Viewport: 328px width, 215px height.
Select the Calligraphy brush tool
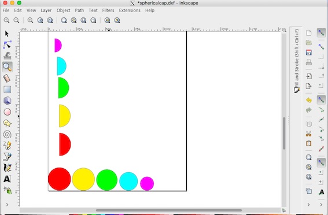point(7,168)
